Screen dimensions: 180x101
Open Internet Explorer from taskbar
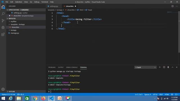pyautogui.click(x=11, y=98)
